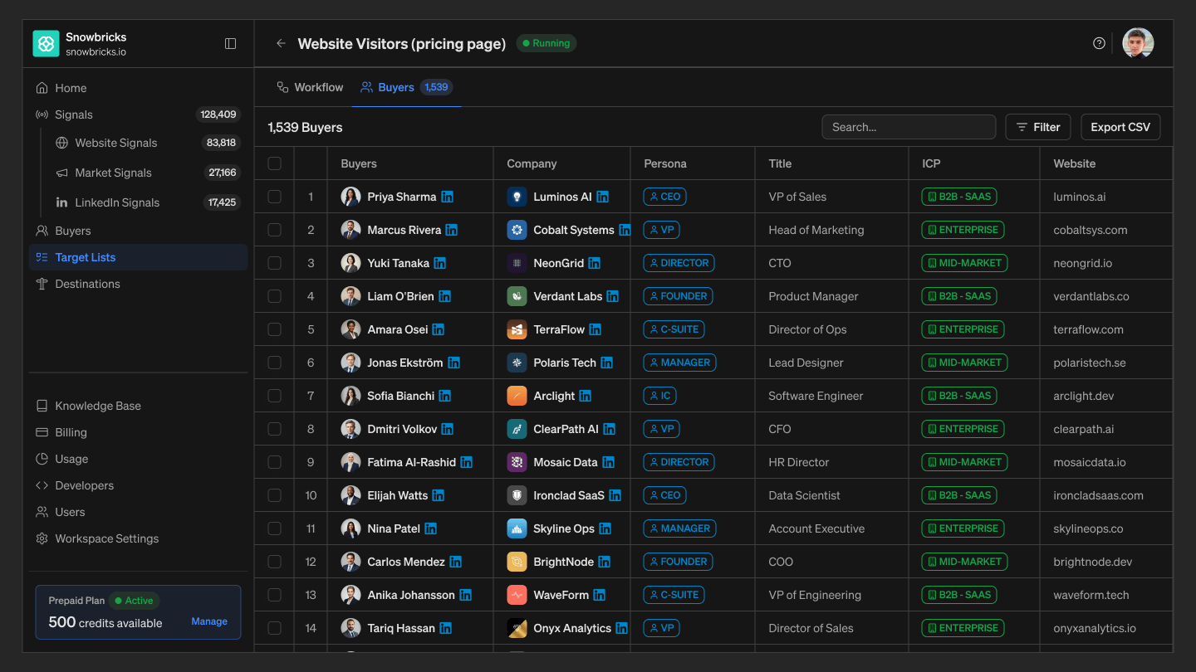Click Marcus Rivera's buyer name
The width and height of the screenshot is (1196, 672).
404,230
